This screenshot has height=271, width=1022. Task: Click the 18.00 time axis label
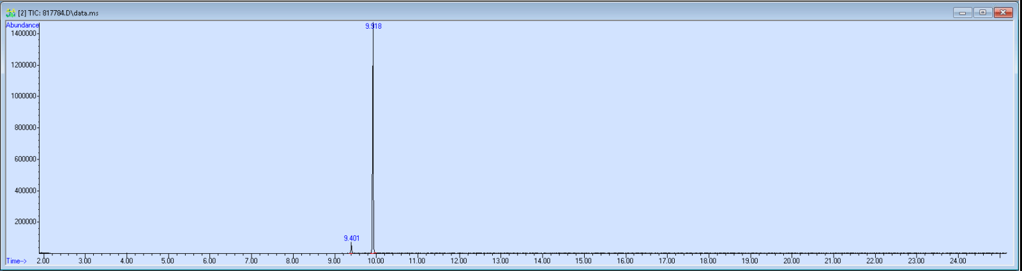click(708, 261)
